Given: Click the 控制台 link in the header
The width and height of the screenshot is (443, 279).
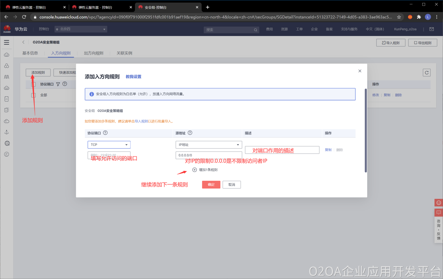Looking at the screenshot, I should point(44,29).
